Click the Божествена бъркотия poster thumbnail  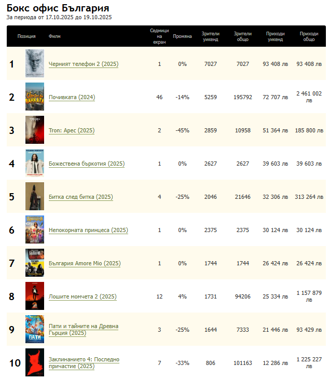[x=35, y=163]
